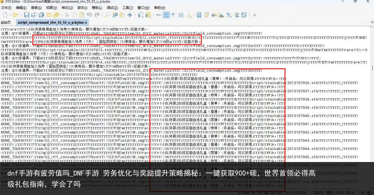The width and height of the screenshot is (374, 195).
Task: Click the Replace text icon
Action: (115, 15)
